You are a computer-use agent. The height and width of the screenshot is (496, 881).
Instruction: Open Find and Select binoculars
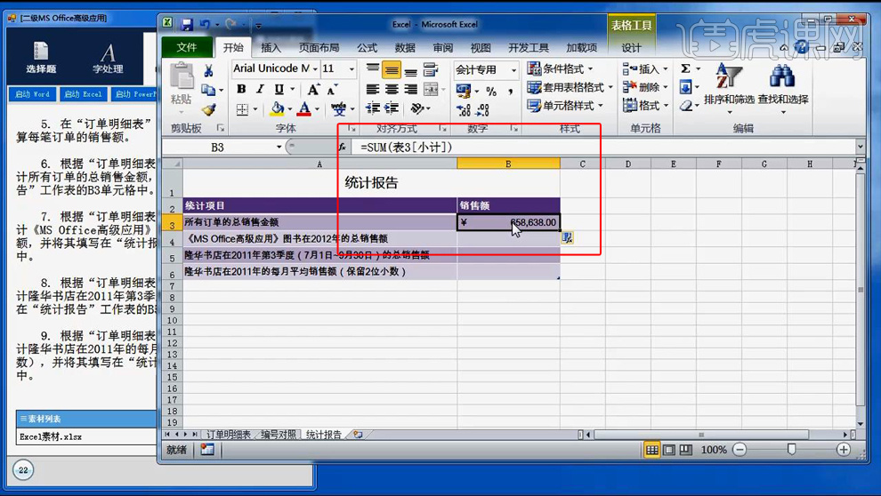coord(783,87)
